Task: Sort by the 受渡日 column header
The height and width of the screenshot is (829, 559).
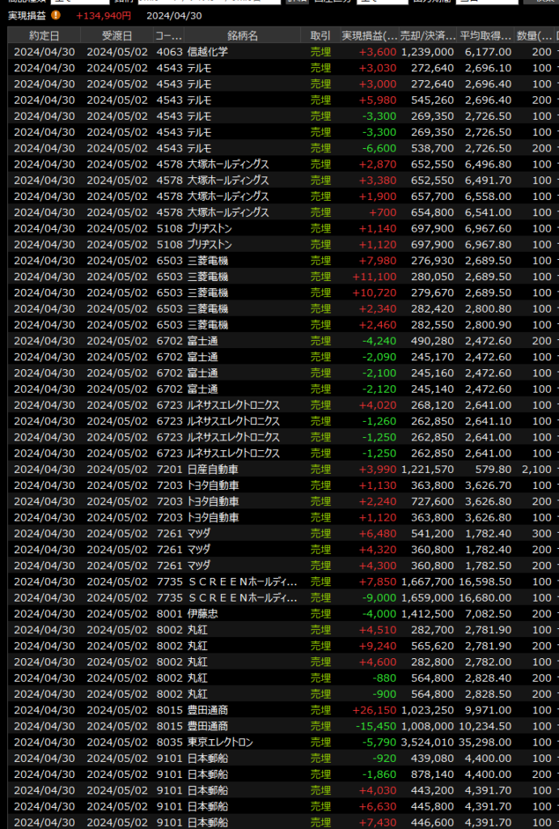Action: pos(116,36)
